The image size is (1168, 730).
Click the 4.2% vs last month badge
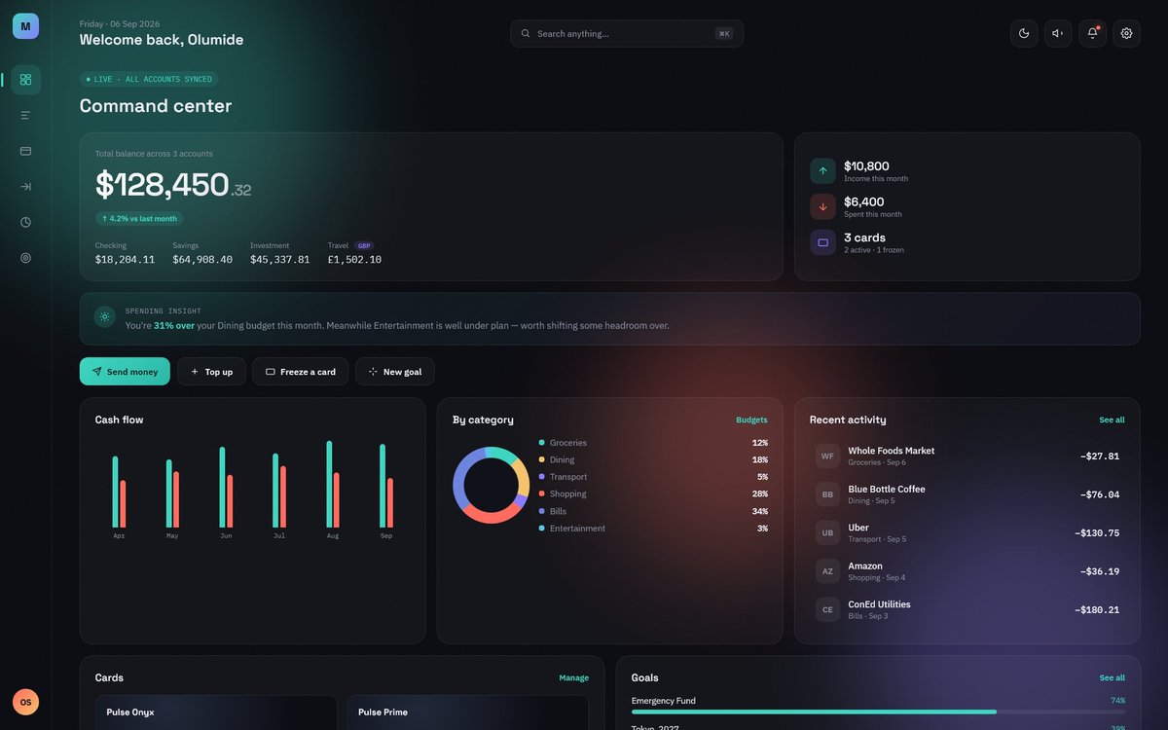coord(139,219)
